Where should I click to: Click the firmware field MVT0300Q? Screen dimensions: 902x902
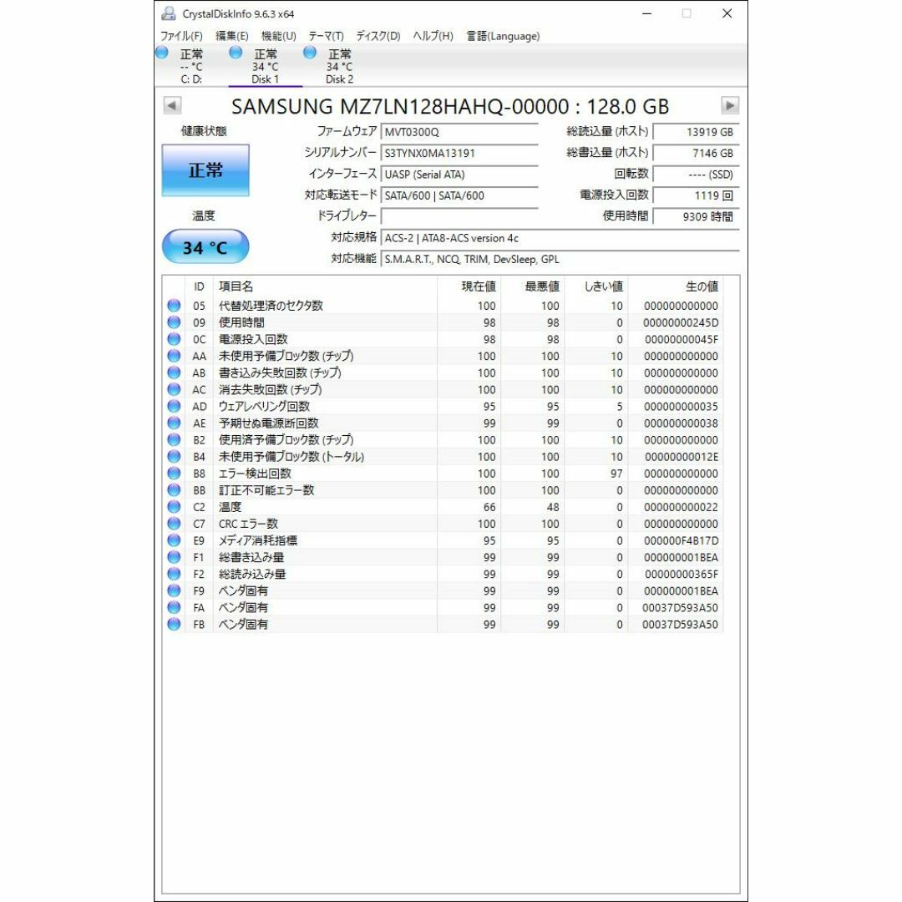click(459, 132)
